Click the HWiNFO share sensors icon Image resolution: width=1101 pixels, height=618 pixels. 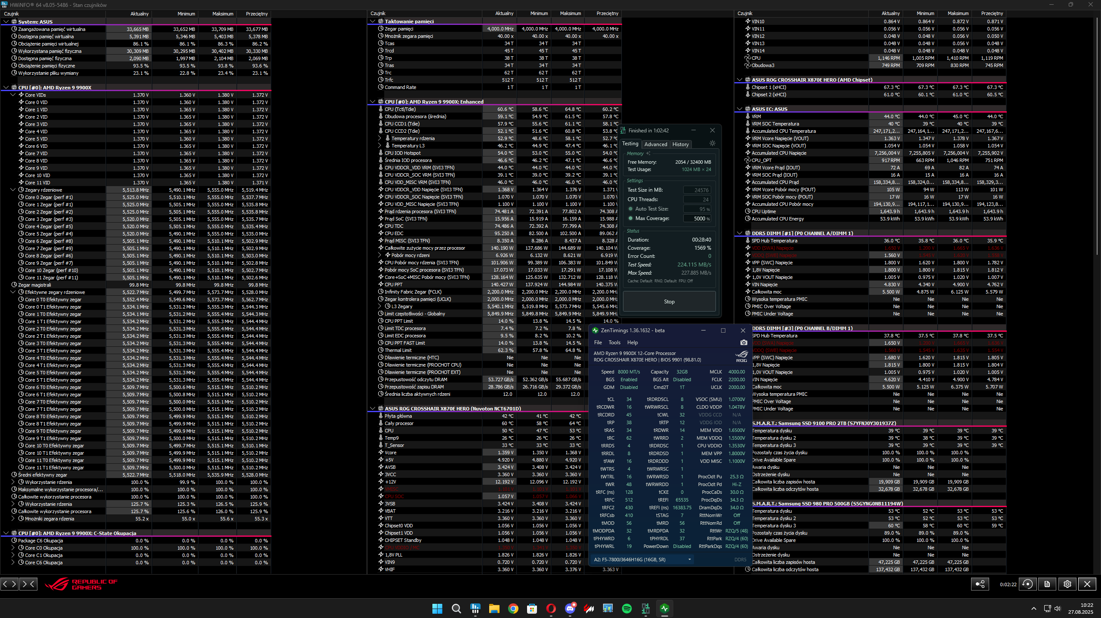980,584
